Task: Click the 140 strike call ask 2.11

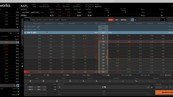Action: click(x=96, y=66)
